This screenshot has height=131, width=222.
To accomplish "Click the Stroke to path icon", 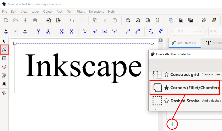I will tap(161, 31).
